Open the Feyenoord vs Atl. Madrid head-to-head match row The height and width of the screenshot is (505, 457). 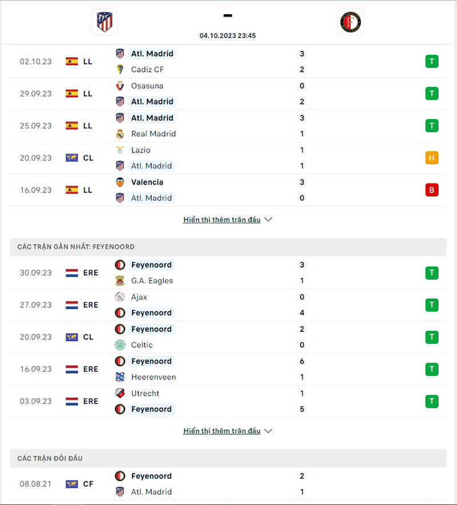click(x=228, y=483)
